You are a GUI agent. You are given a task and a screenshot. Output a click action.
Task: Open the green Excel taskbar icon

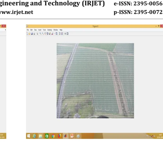(47, 136)
